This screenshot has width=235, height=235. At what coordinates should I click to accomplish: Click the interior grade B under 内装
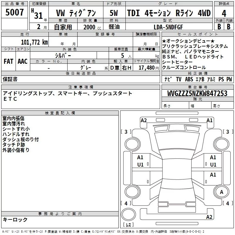click(229, 27)
